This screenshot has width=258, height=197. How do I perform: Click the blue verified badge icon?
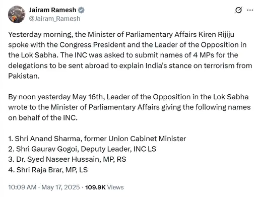click(81, 10)
